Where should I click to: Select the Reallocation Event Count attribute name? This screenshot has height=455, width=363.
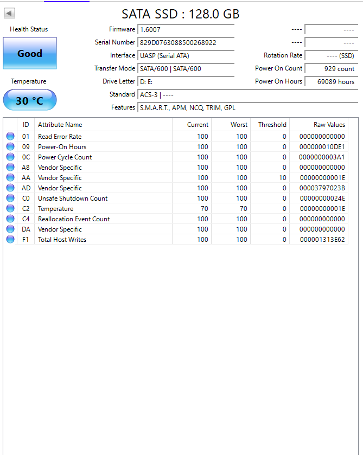[74, 219]
